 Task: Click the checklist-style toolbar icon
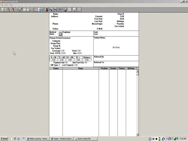[x=36, y=9]
